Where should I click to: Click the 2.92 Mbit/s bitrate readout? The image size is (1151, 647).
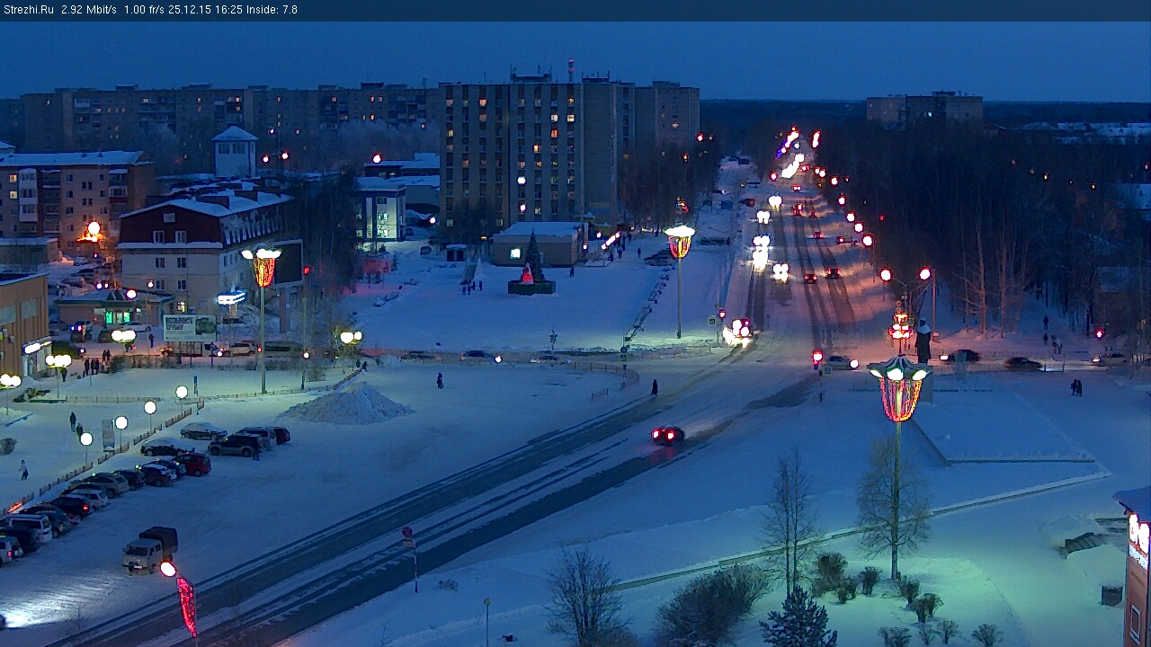[x=89, y=10]
